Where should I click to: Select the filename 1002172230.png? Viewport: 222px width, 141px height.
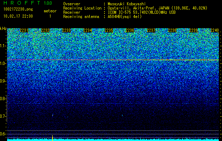18,10
